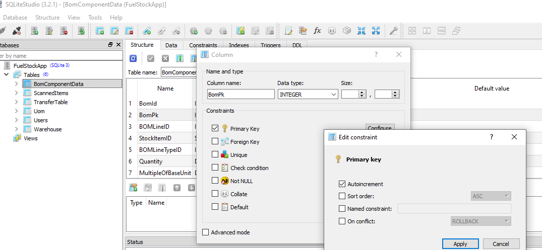Open the SQL functions editor (fx) icon
542x250 pixels.
(317, 31)
